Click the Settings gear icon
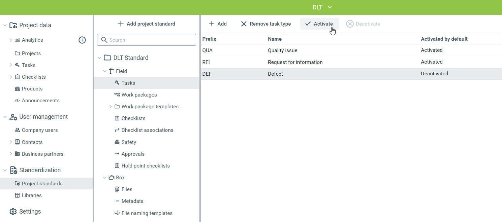The image size is (502, 222). 13,212
